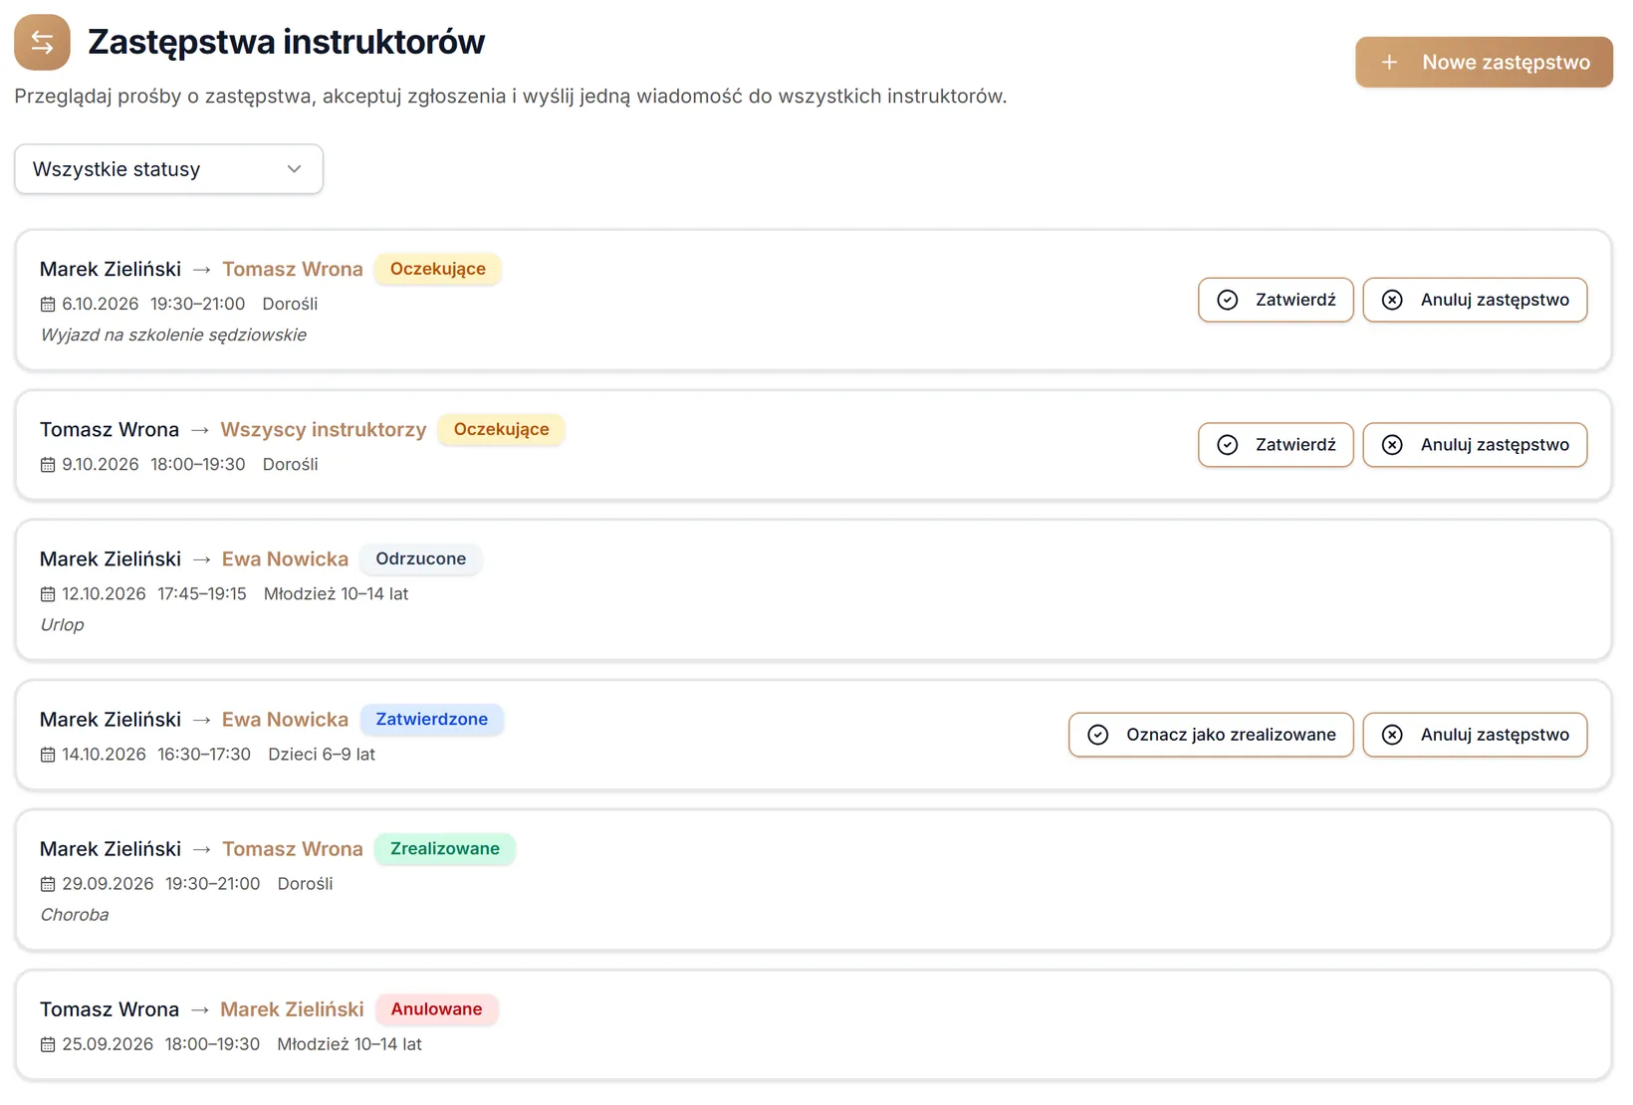Cancel the 6.10.2026 substitution

(x=1475, y=300)
